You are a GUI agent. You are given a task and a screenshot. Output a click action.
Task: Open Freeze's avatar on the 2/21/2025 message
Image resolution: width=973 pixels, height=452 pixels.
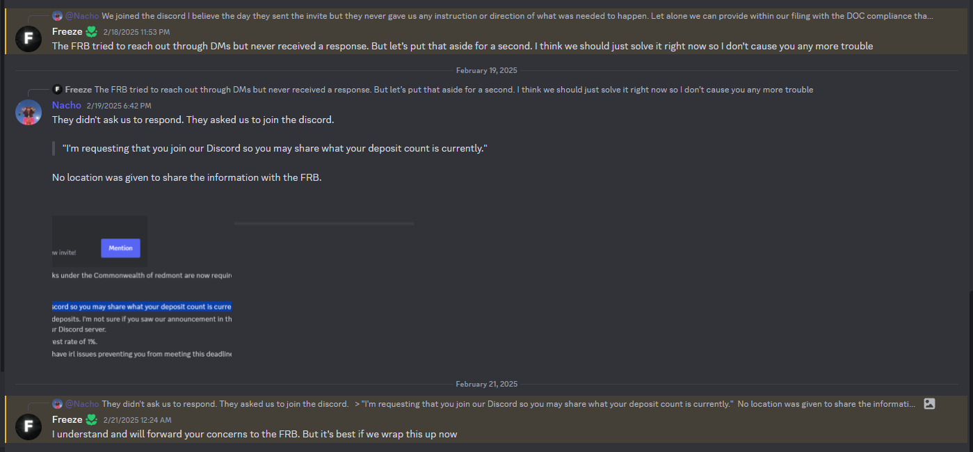29,426
